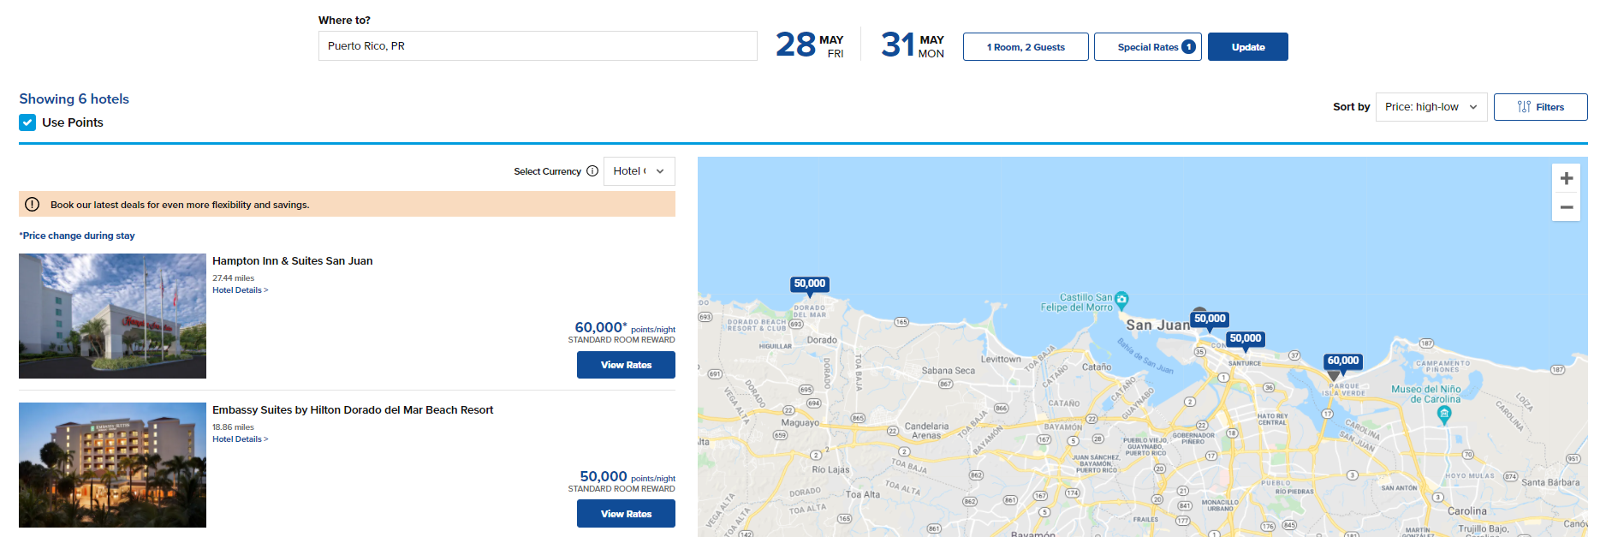Click the 50,000 points/night price in Embassy Suites listing
This screenshot has height=537, width=1606.
point(628,477)
